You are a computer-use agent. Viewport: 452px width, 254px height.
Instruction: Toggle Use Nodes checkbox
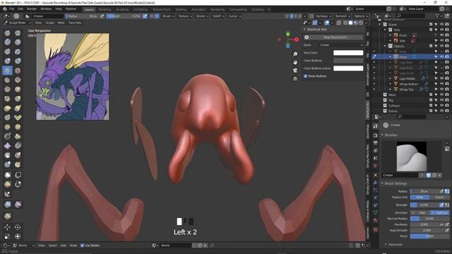click(82, 246)
